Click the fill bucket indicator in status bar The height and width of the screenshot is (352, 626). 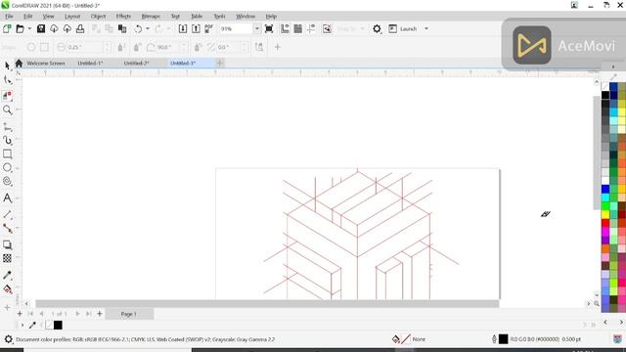coord(395,339)
